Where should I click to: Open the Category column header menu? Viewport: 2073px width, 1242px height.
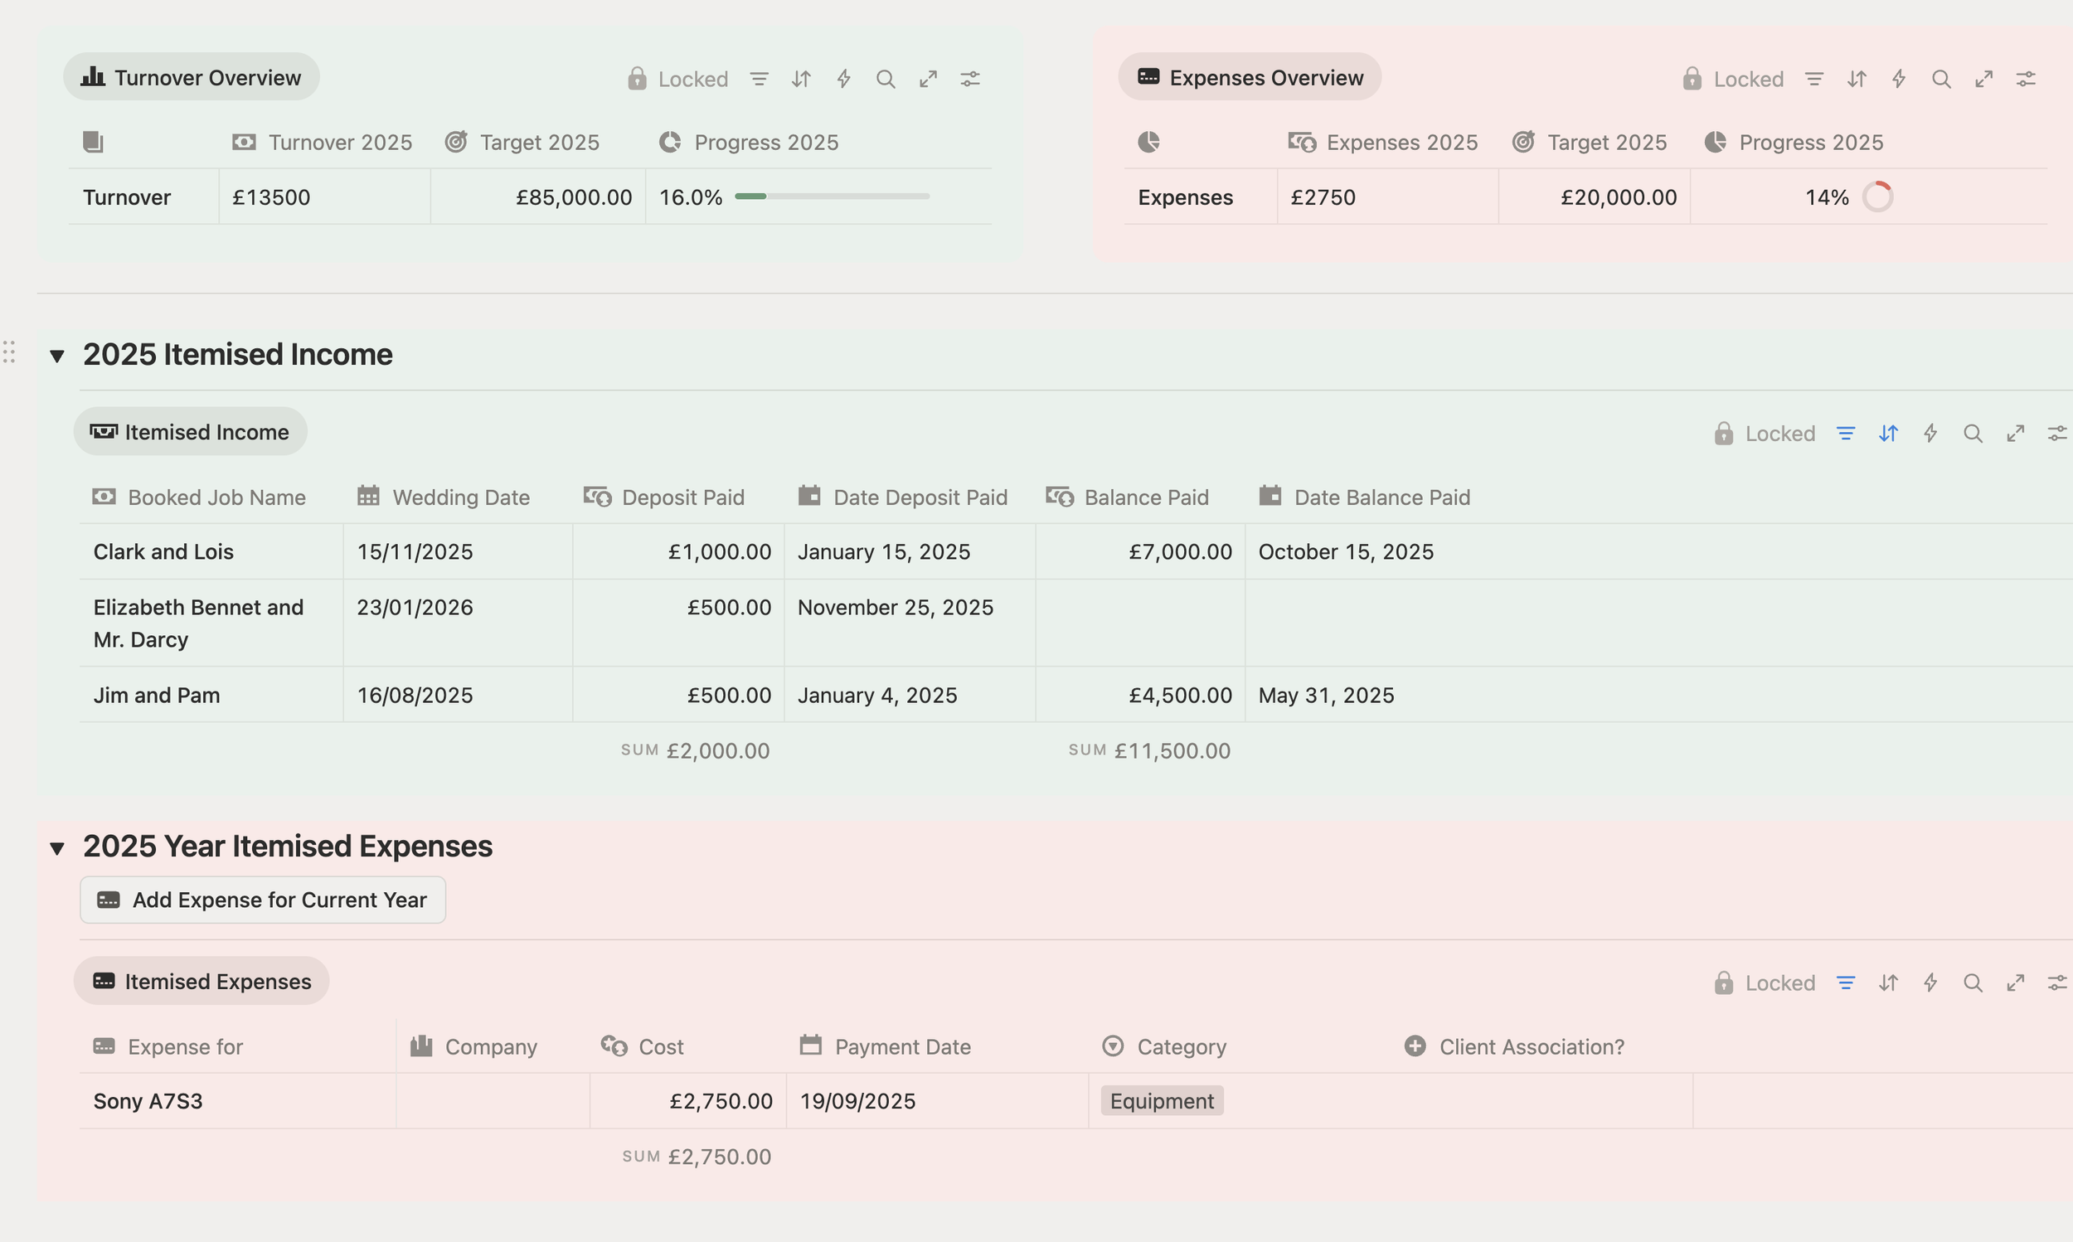[x=1180, y=1046]
